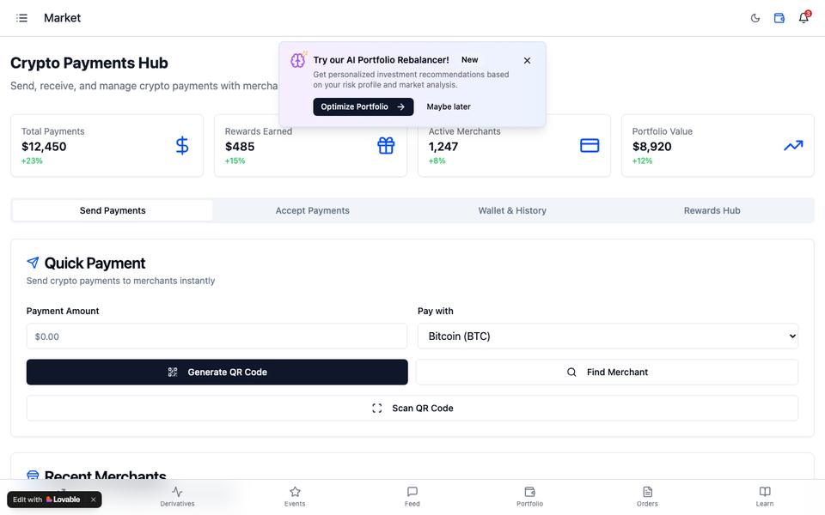The width and height of the screenshot is (825, 515).
Task: Click Optimize Portfolio button
Action: click(363, 106)
